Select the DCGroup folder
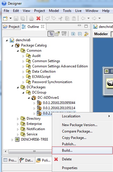This screenshot has height=172, width=113. point(39,92)
